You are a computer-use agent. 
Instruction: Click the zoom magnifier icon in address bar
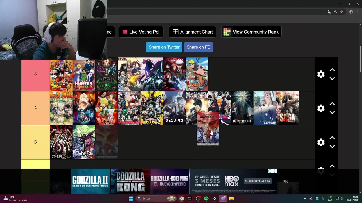click(x=335, y=12)
